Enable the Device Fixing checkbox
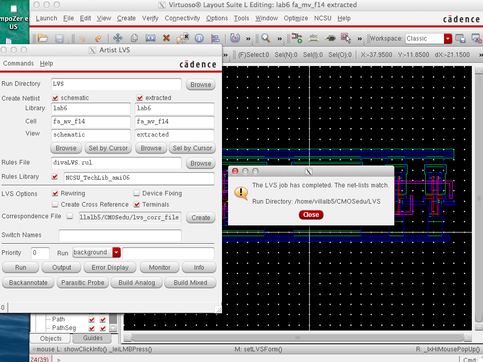The width and height of the screenshot is (483, 362). tap(137, 193)
